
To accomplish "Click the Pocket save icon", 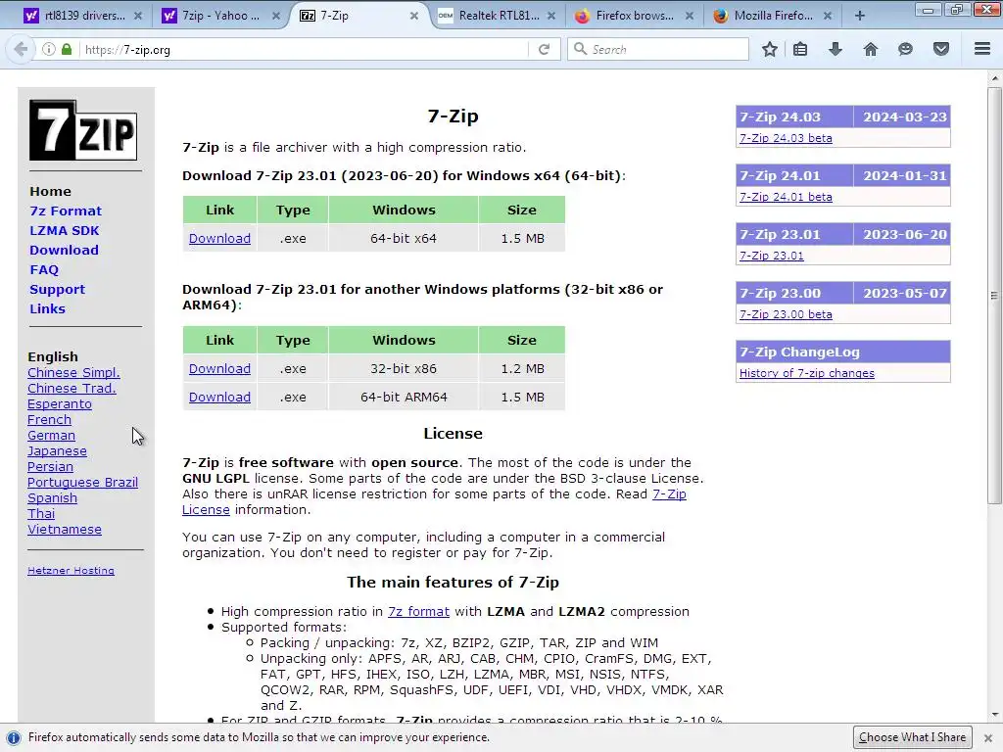I will click(941, 49).
